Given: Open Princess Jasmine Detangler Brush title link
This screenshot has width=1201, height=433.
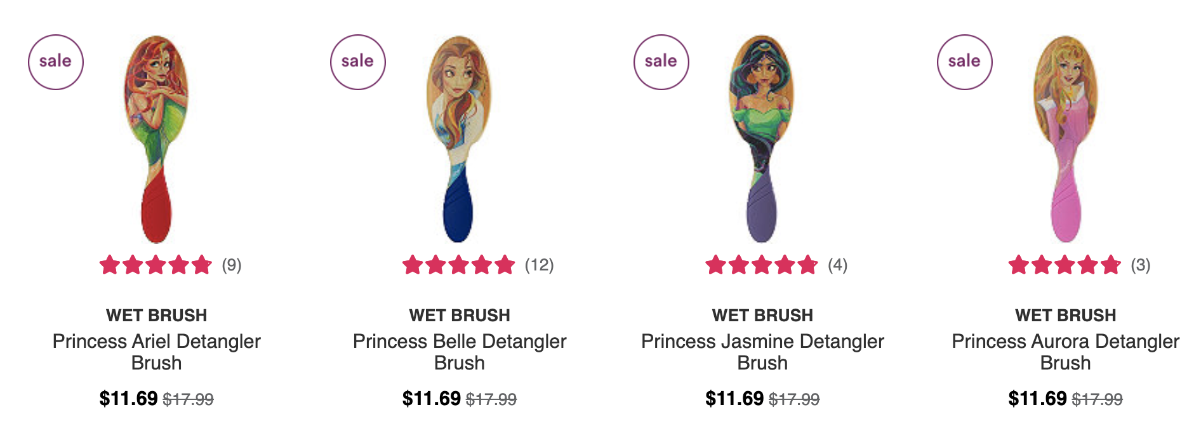Looking at the screenshot, I should click(762, 352).
